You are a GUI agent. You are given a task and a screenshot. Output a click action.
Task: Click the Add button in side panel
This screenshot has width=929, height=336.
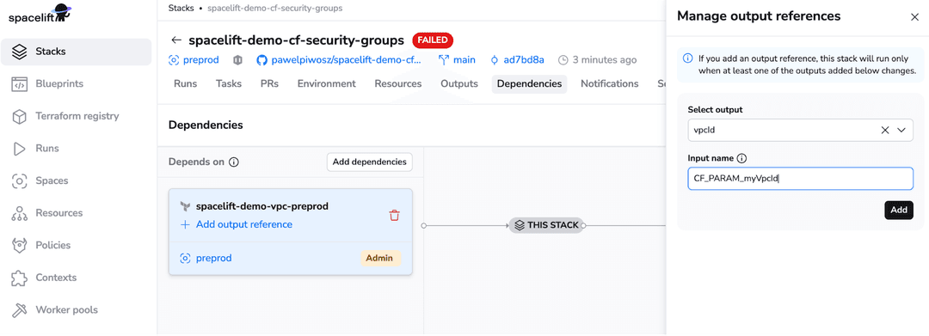coord(899,210)
